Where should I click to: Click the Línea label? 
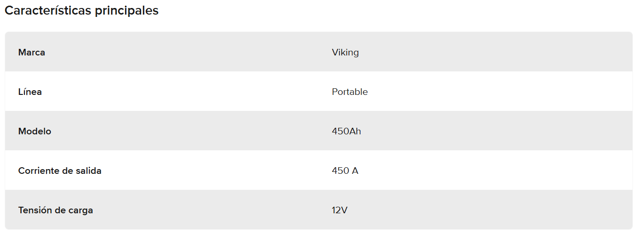tap(30, 92)
